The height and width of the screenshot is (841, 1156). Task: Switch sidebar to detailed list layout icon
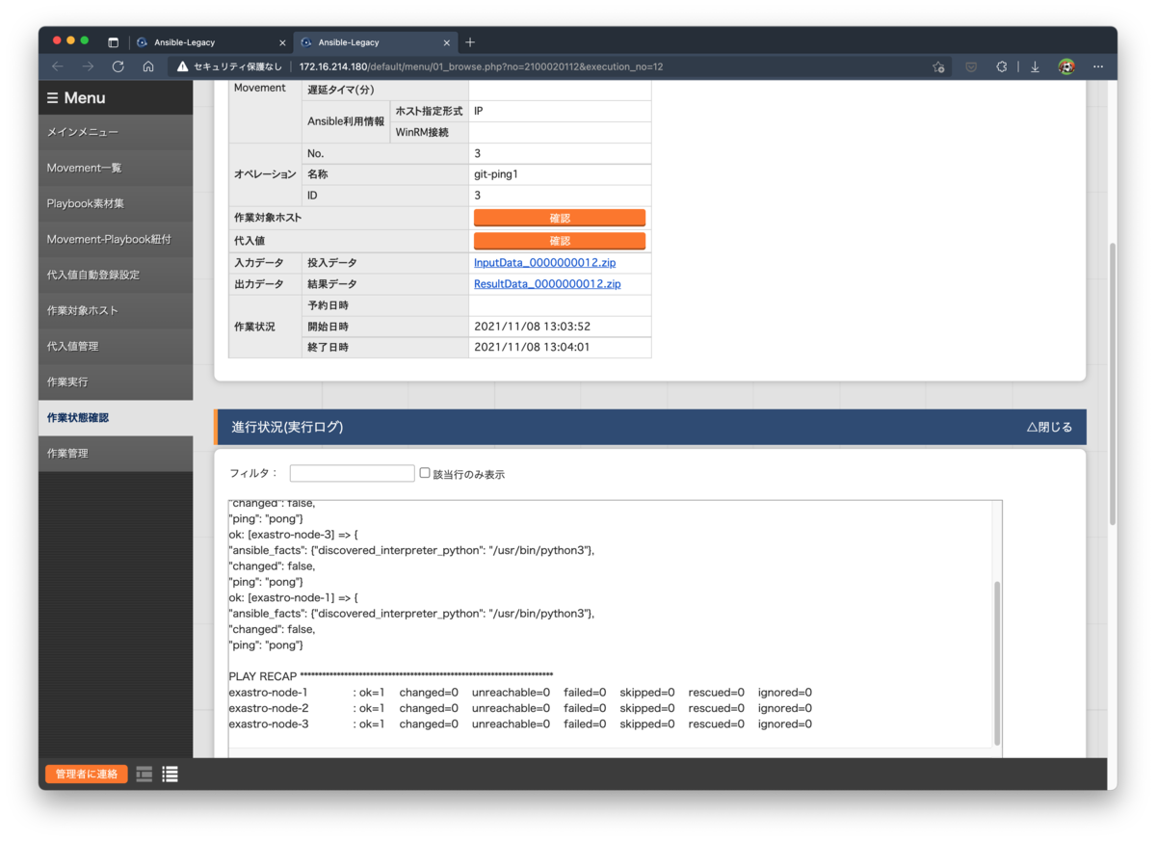coord(170,774)
